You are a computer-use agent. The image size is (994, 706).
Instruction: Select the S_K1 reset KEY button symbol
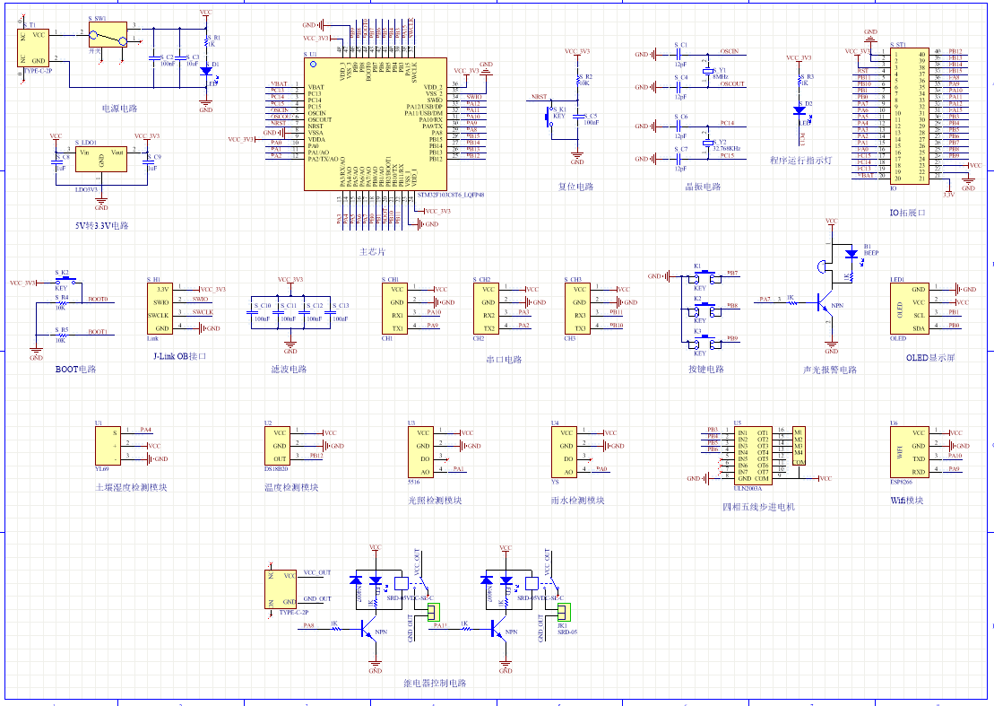[549, 116]
